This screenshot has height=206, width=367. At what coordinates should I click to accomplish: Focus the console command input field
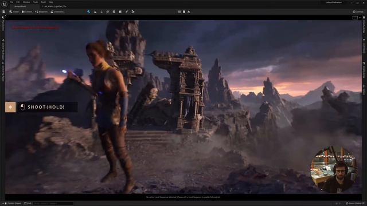[x=53, y=204]
